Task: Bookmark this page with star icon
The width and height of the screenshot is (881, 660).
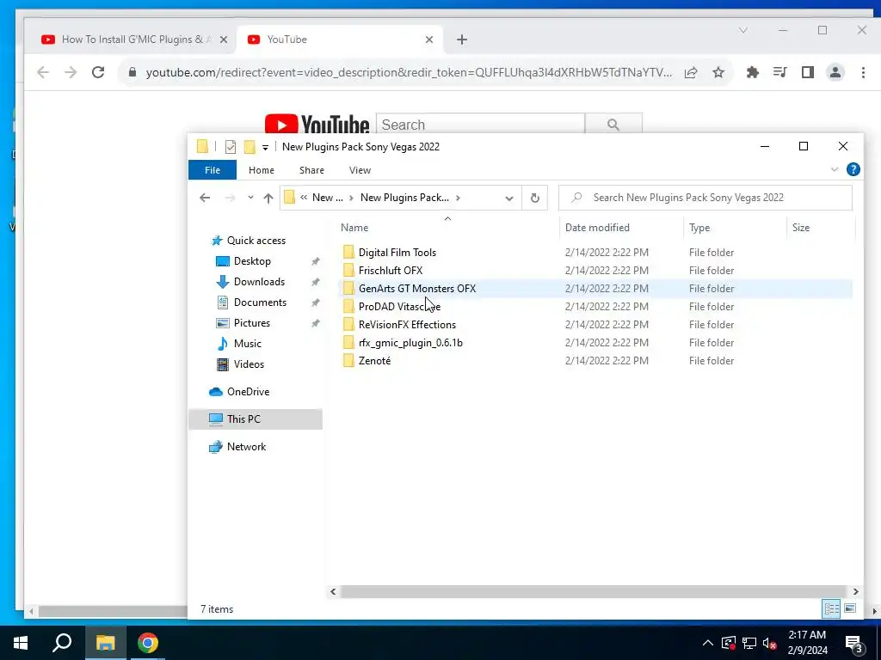Action: tap(718, 72)
